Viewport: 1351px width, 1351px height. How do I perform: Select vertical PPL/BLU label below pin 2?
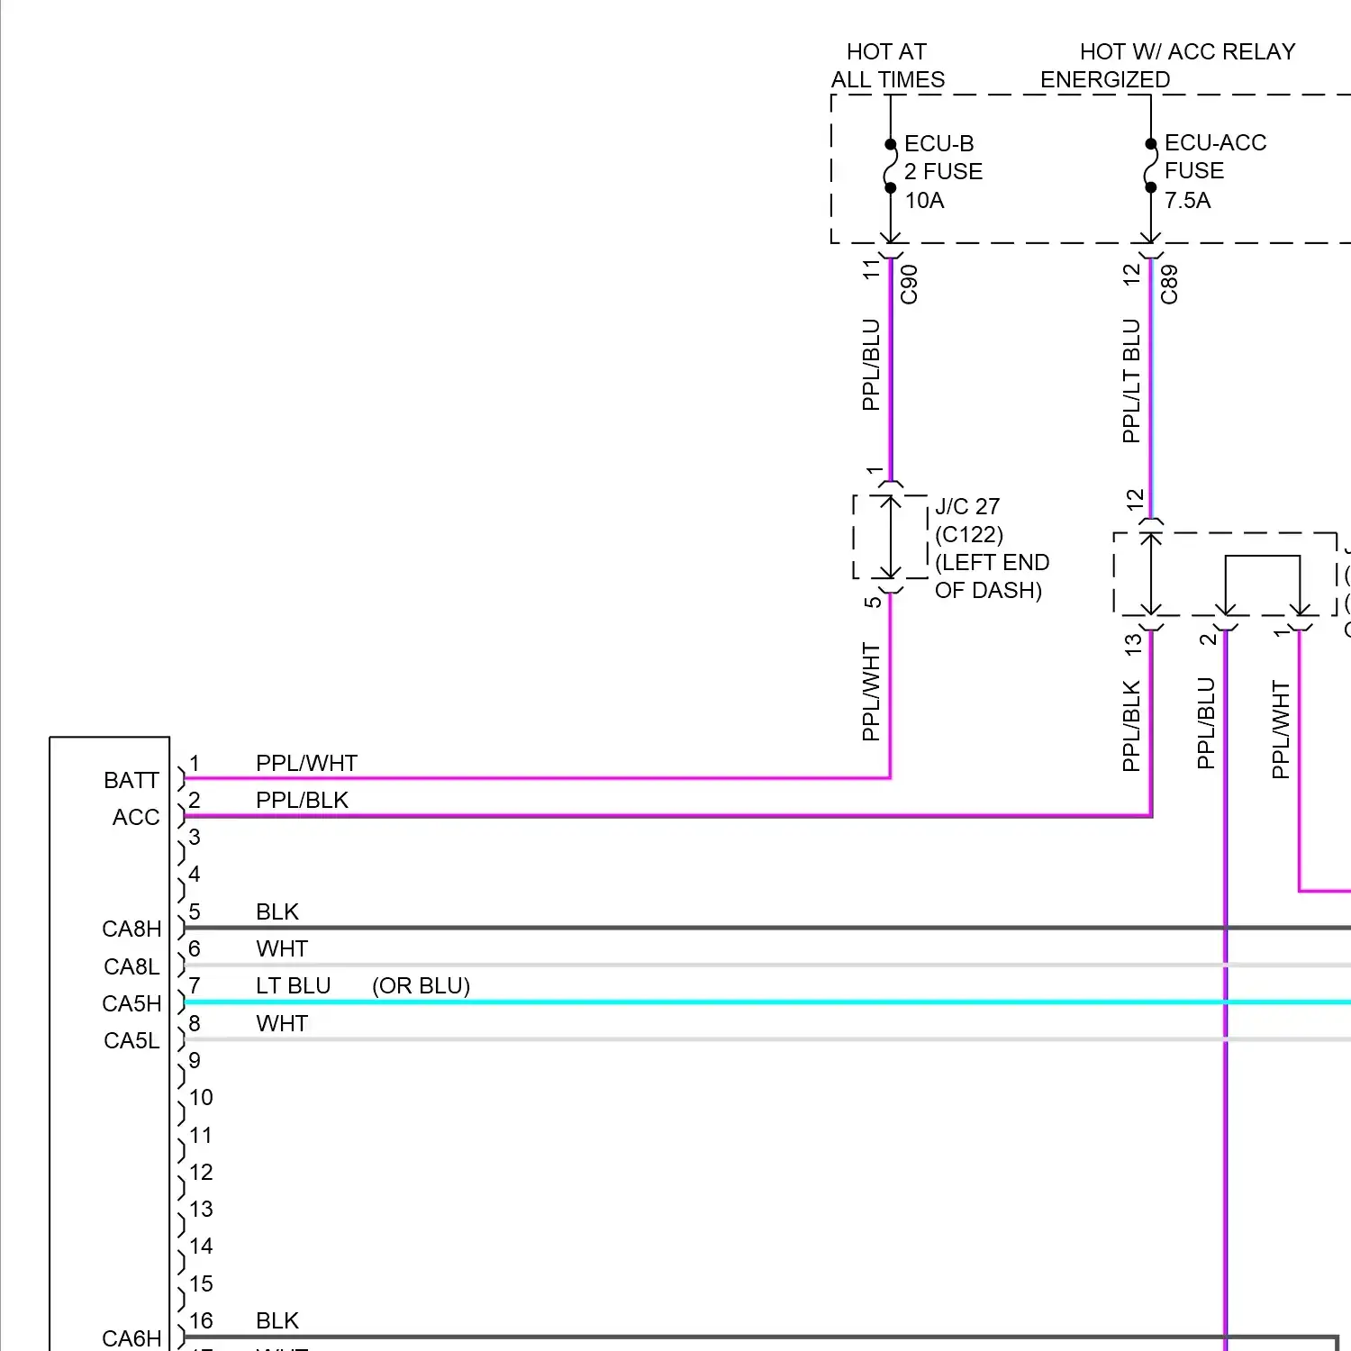point(1206,723)
